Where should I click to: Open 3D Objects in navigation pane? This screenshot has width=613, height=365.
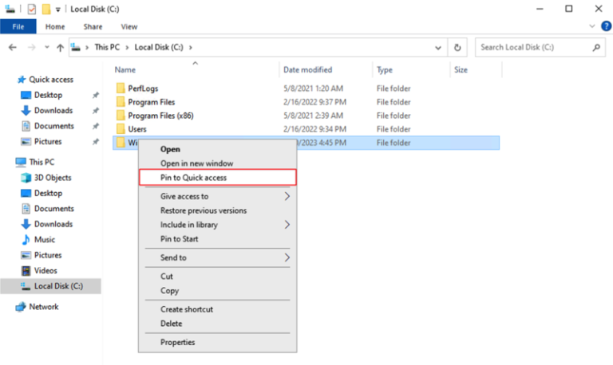(52, 178)
